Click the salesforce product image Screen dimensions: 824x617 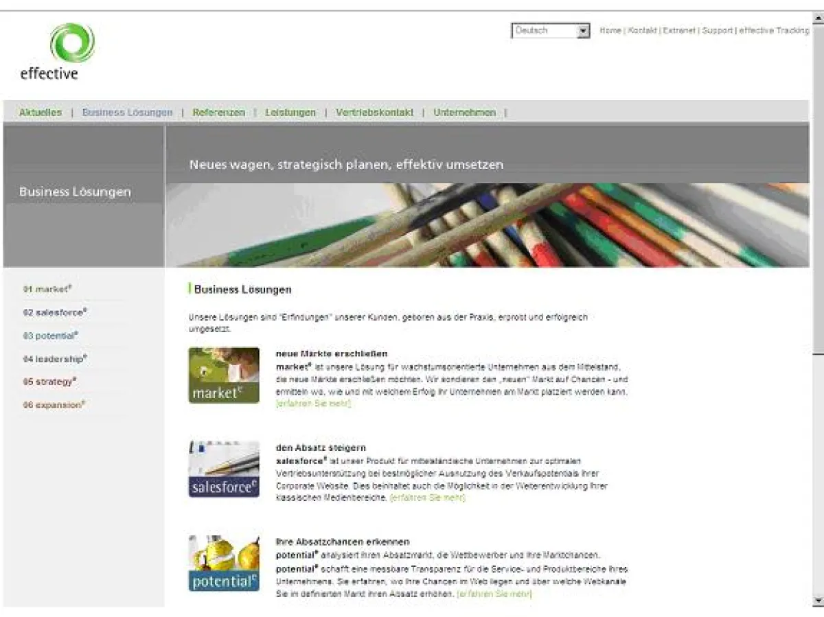(223, 469)
